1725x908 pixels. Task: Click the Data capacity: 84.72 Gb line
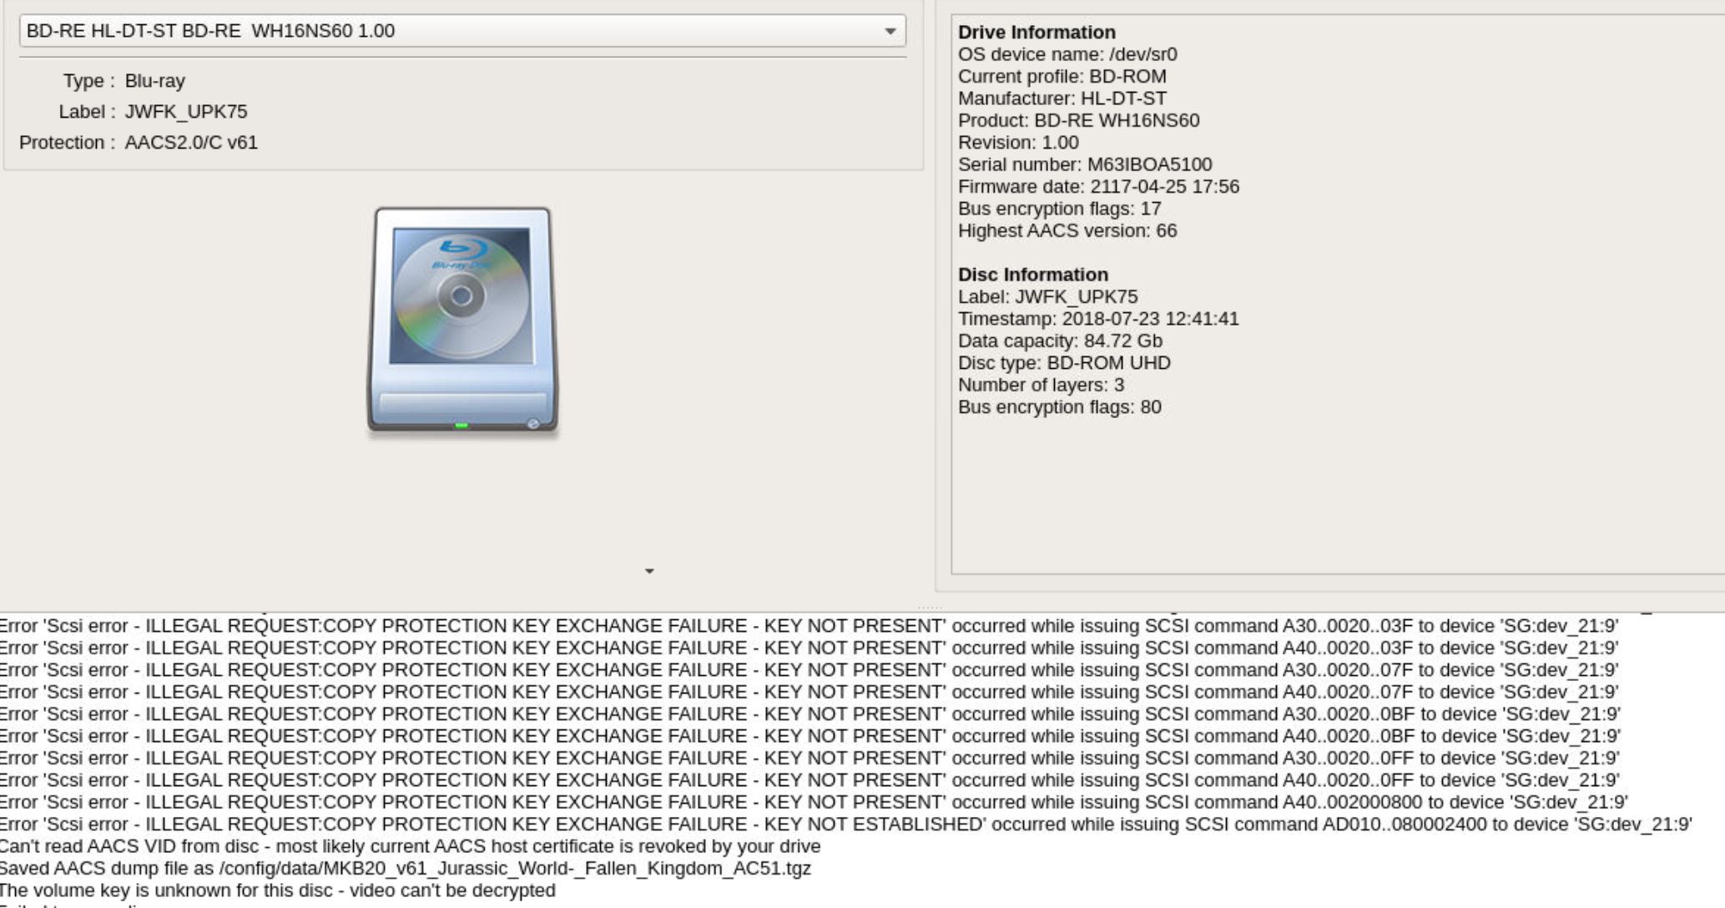[x=1060, y=341]
